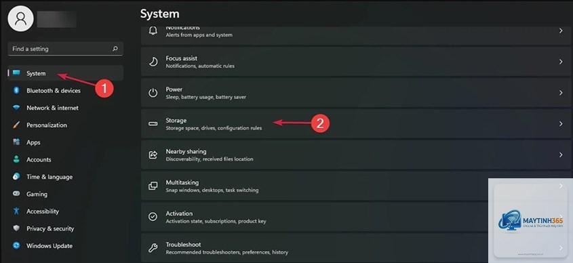
Task: Click the Bluetooth icon in sidebar
Action: (16, 91)
